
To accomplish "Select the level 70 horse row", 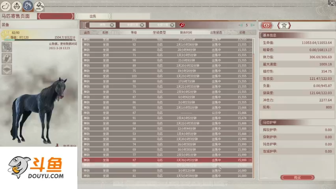I will 167,87.
